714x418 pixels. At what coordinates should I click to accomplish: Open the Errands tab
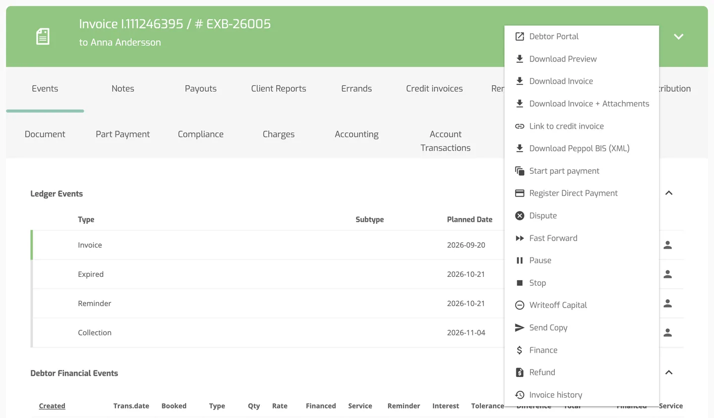point(357,89)
